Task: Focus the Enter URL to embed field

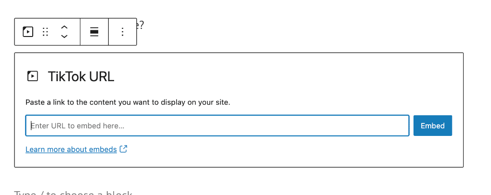Action: coord(217,126)
